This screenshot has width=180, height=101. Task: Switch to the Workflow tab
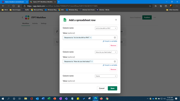pos(26,23)
